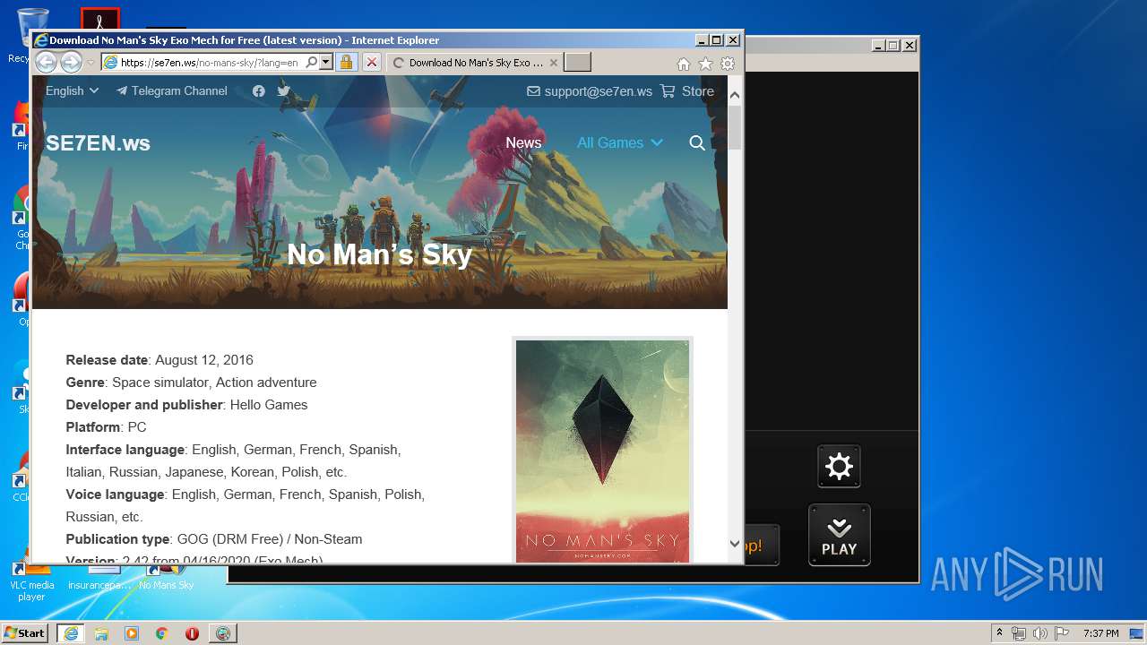Click the 'Developer and publisher' Hello Games line
The image size is (1147, 645).
click(186, 405)
